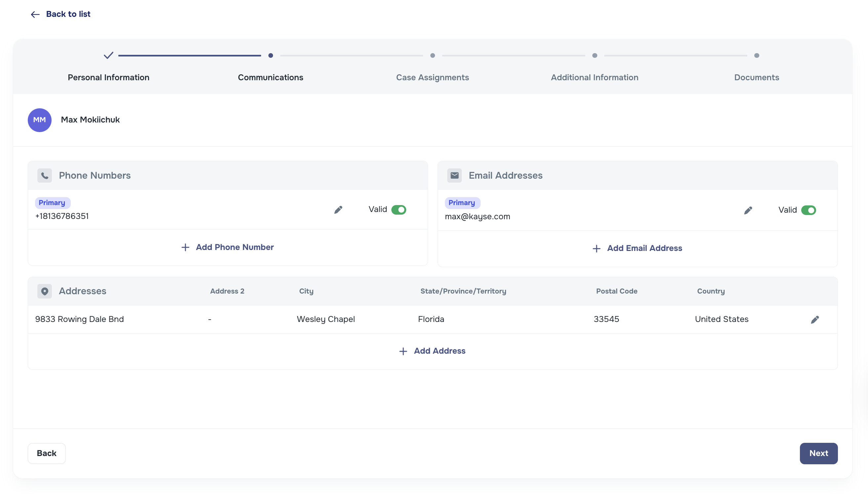
Task: Switch to the Documents step
Action: pos(757,77)
